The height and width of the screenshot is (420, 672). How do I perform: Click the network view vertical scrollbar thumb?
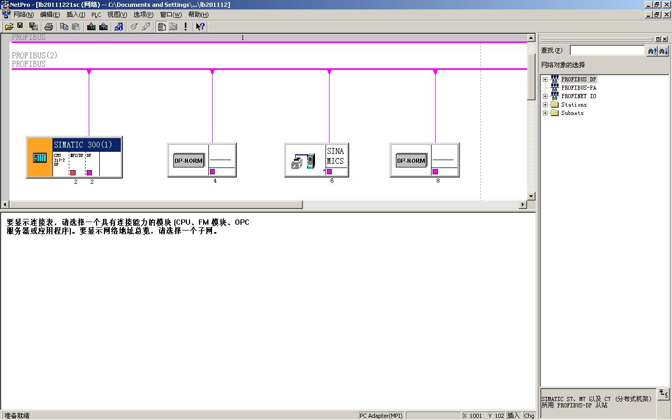coord(531,77)
